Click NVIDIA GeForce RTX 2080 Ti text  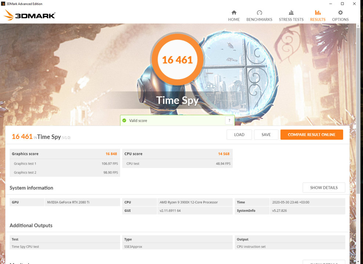coord(68,202)
